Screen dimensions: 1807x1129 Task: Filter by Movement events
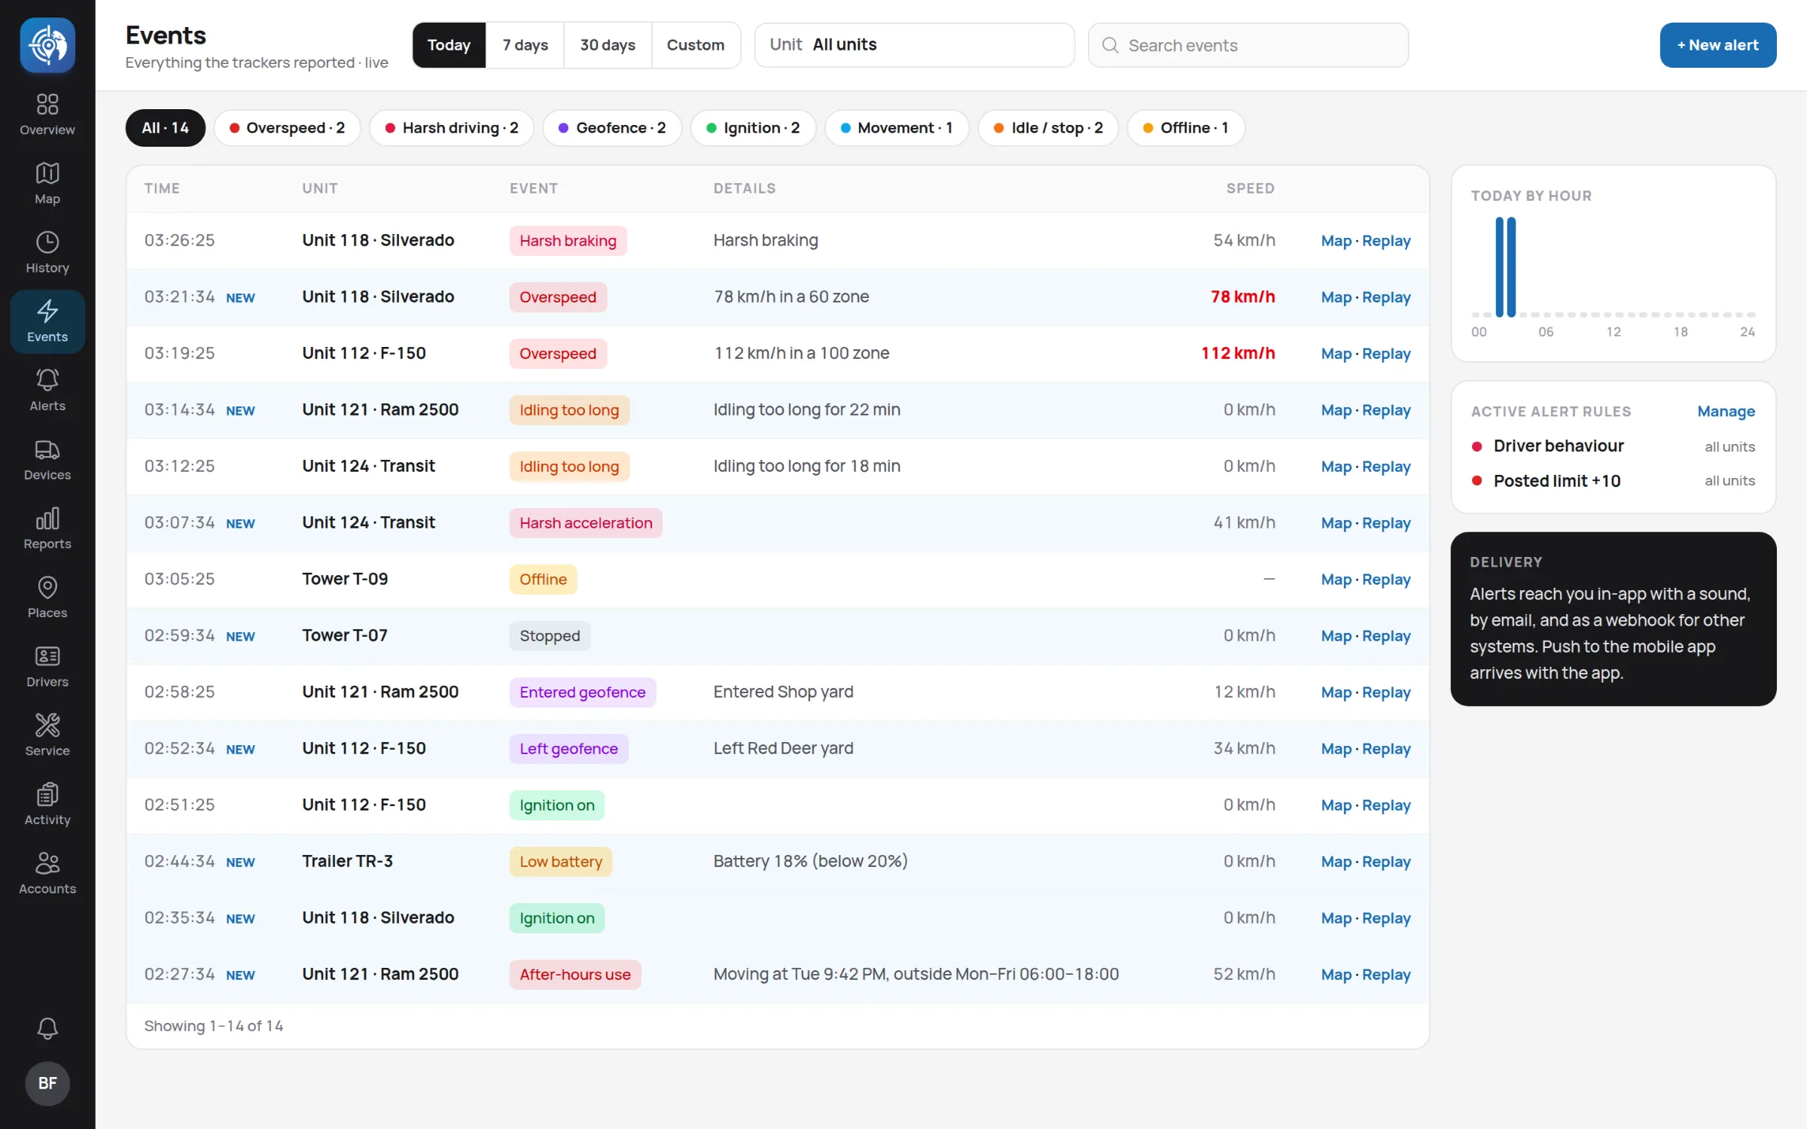[x=896, y=128]
